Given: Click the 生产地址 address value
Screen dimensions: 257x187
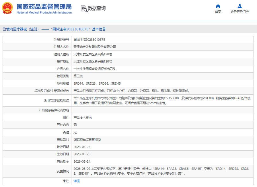Looking at the screenshot, I should point(93,61).
